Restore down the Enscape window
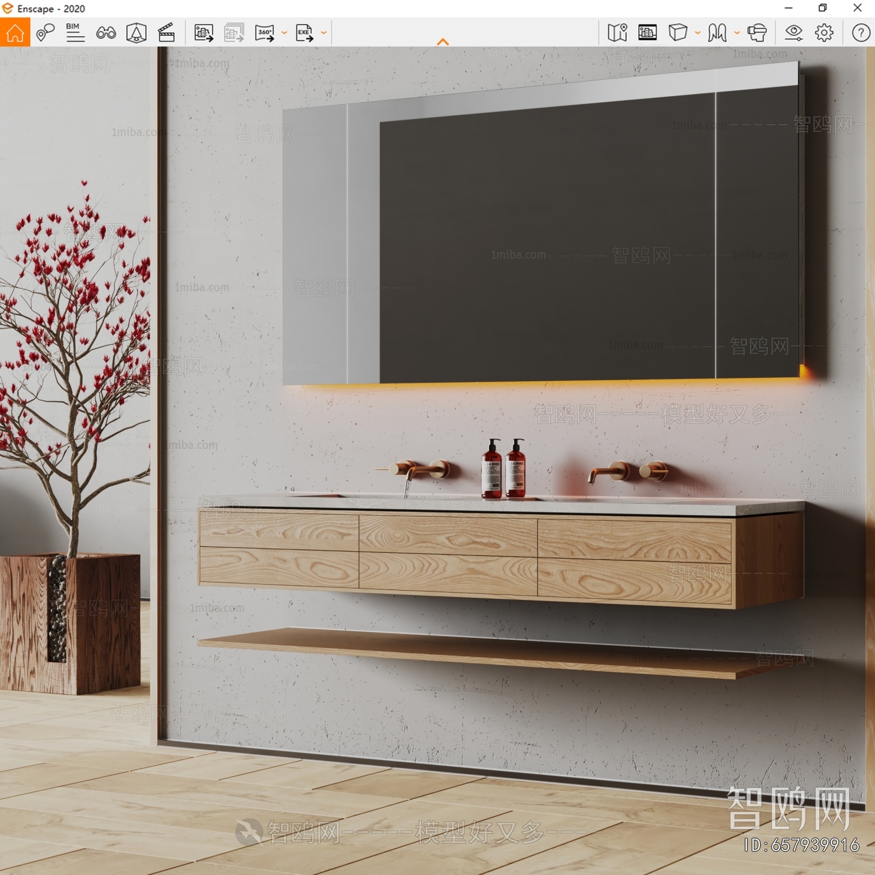Viewport: 875px width, 875px height. click(x=822, y=8)
